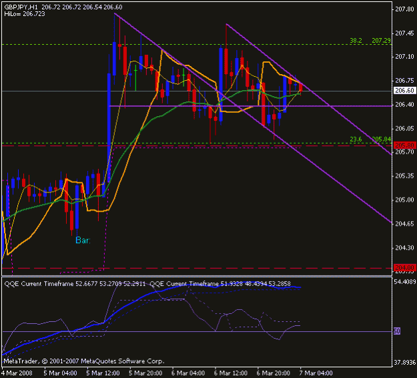Viewport: 417px width, 378px height.
Task: Click the 204.65 price axis label
Action: point(404,224)
